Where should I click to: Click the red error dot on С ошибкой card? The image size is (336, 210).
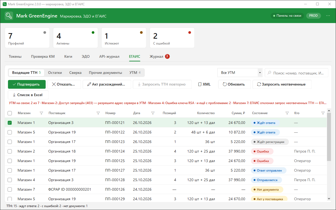pos(189,33)
